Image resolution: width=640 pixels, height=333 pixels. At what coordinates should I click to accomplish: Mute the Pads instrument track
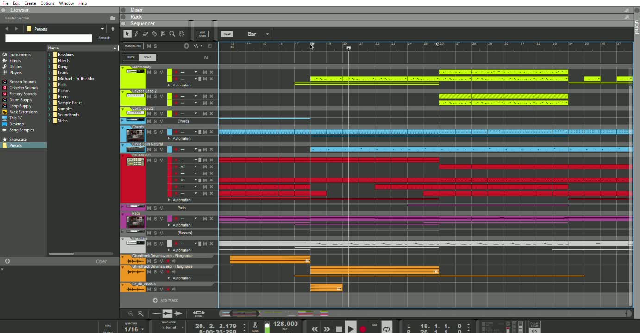click(149, 218)
